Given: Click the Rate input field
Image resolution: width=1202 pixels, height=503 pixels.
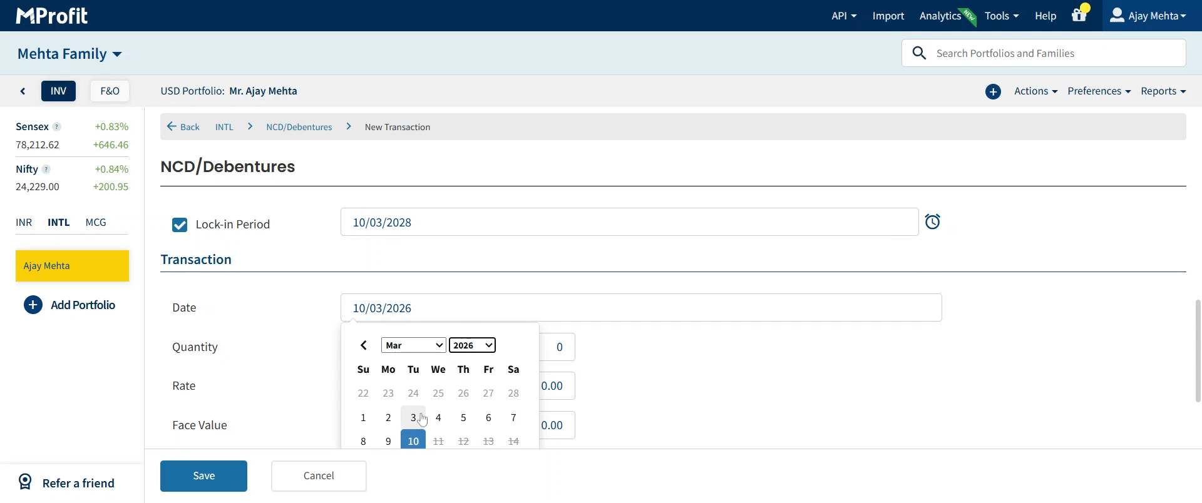Looking at the screenshot, I should pyautogui.click(x=557, y=386).
